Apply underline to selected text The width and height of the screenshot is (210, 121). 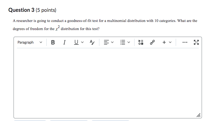click(x=76, y=42)
